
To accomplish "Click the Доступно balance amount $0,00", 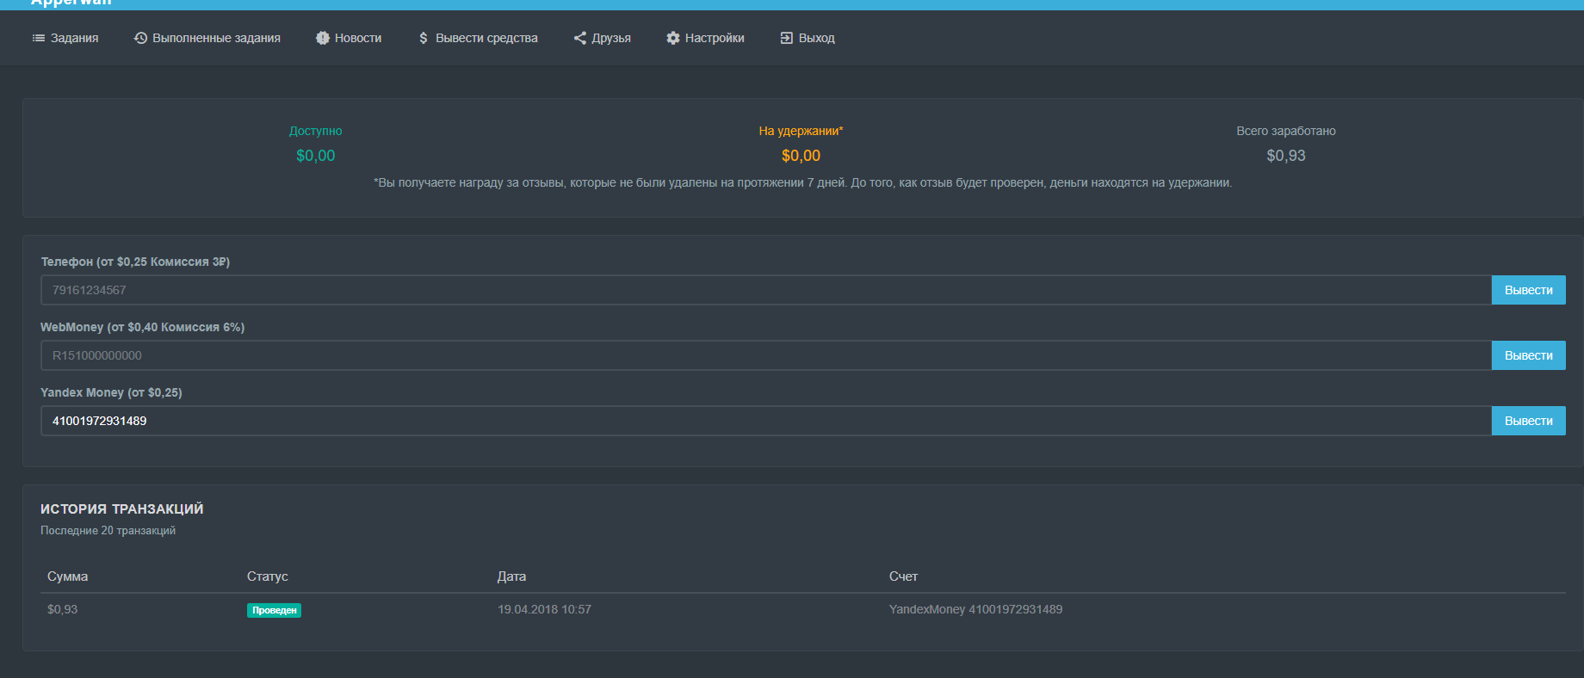I will (x=316, y=156).
